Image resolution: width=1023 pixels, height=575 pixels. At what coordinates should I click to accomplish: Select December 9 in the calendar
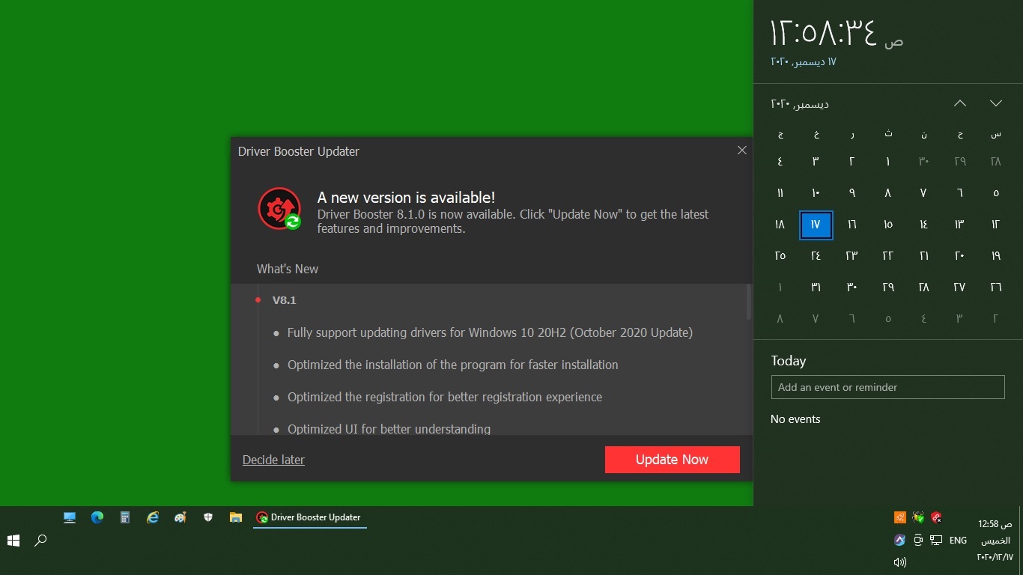click(x=852, y=193)
